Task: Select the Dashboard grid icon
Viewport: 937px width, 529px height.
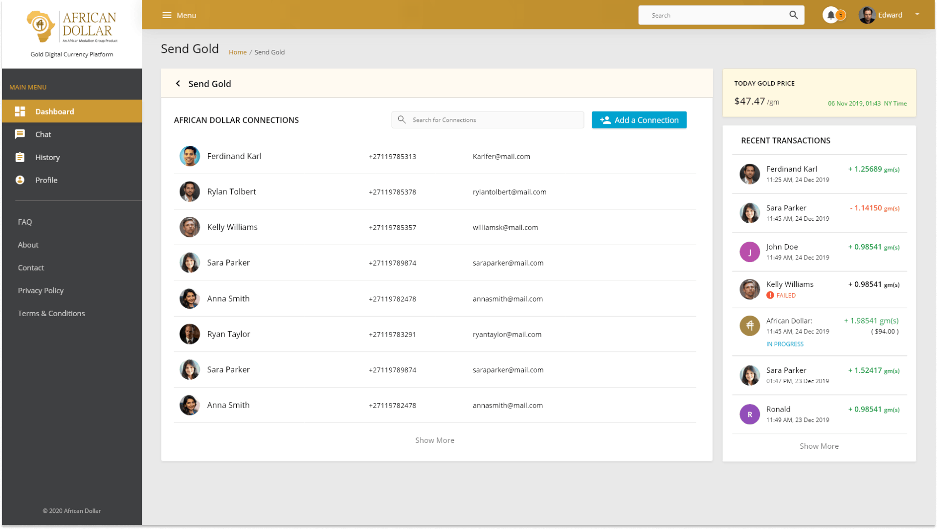Action: tap(20, 111)
